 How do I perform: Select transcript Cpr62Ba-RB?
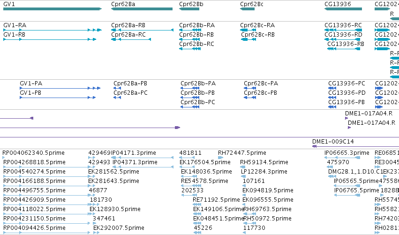tap(128, 25)
